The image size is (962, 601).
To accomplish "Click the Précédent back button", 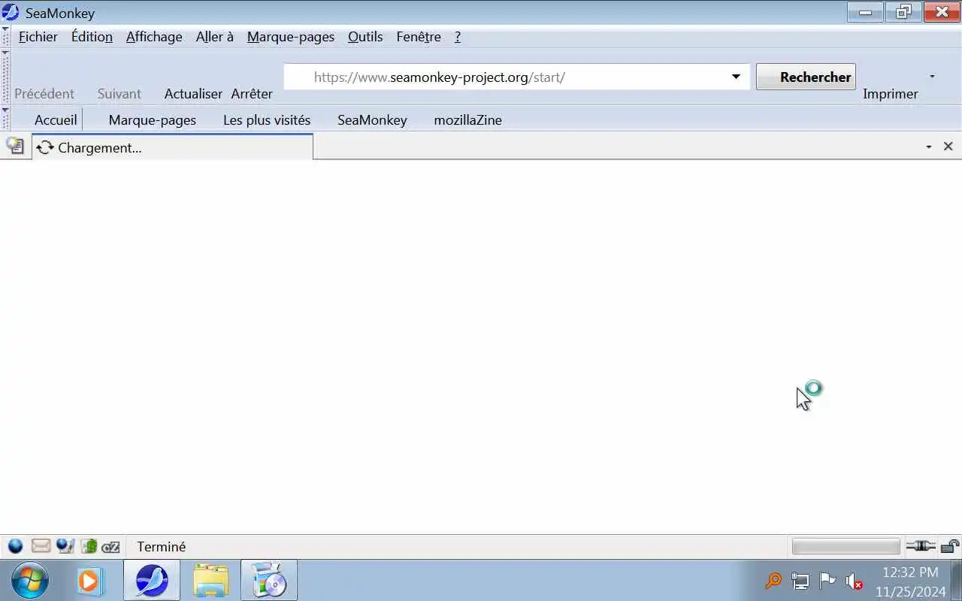I will pyautogui.click(x=44, y=93).
